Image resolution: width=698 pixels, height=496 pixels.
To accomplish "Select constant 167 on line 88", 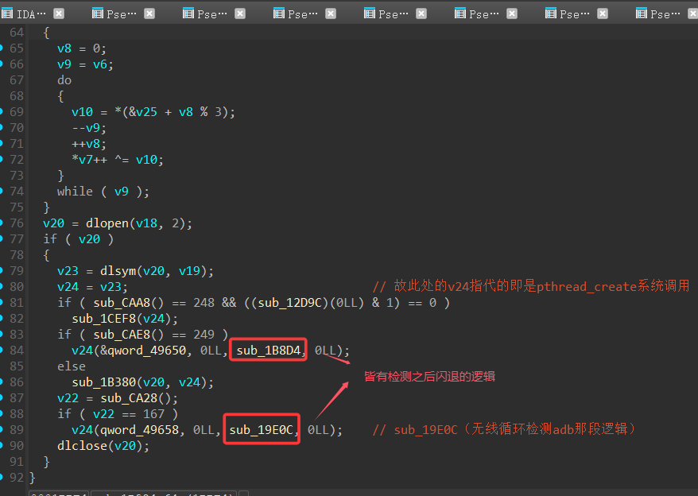I will click(x=153, y=414).
